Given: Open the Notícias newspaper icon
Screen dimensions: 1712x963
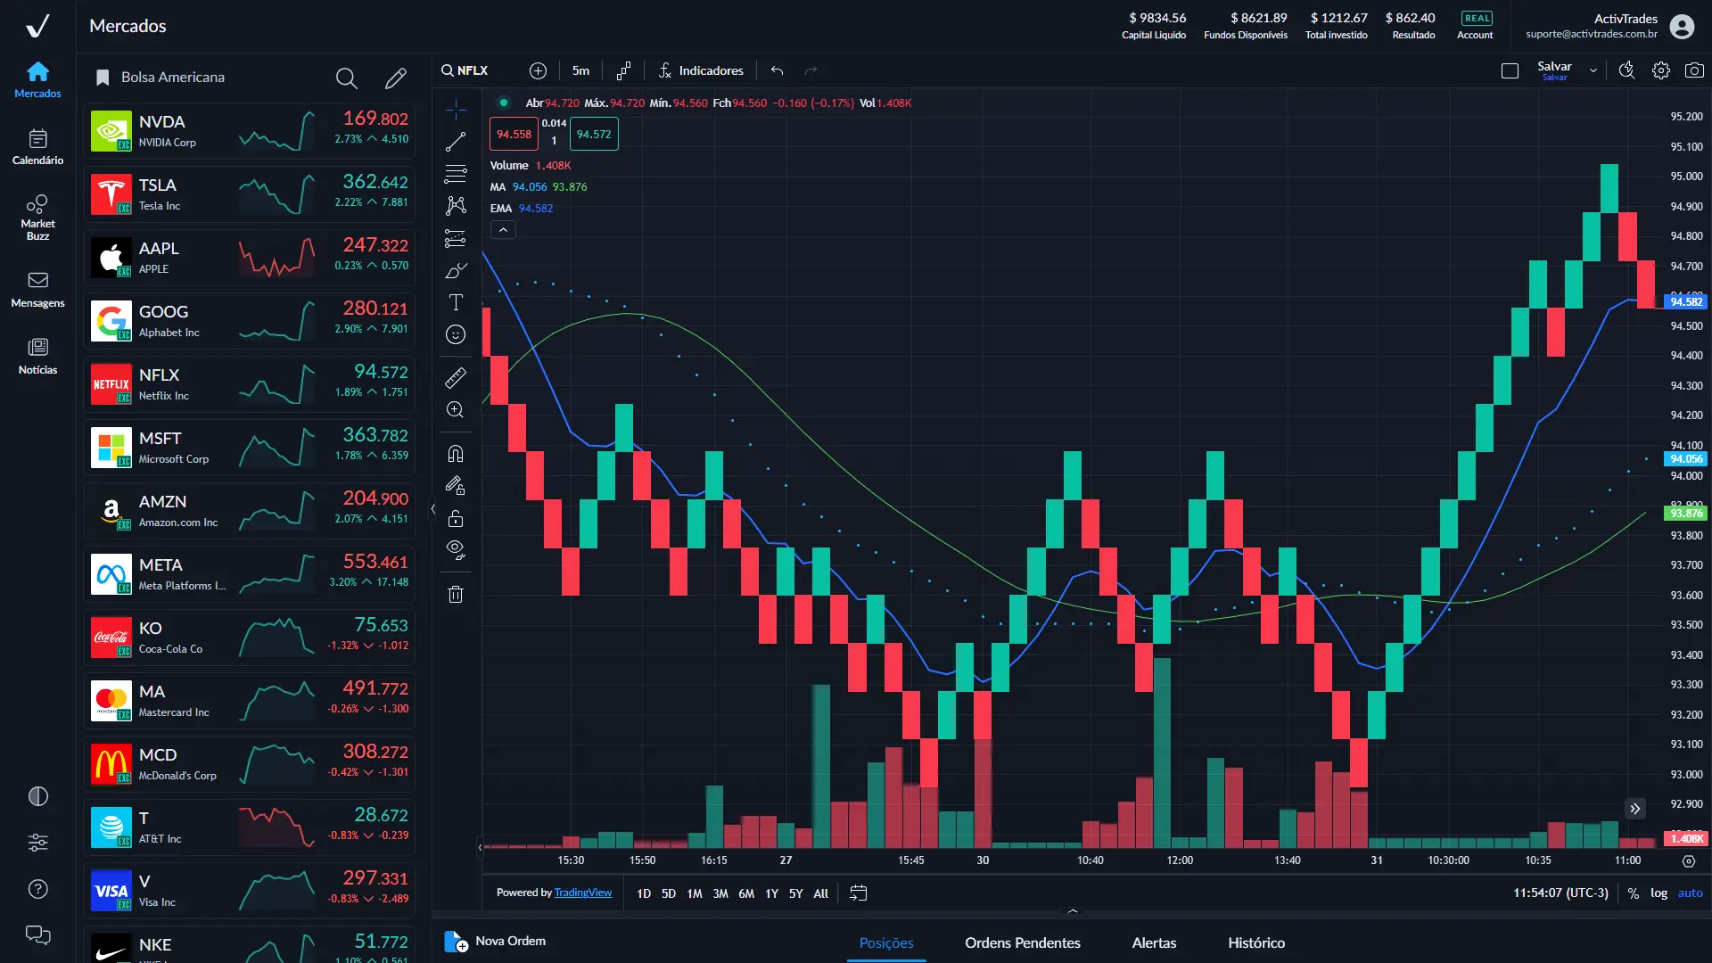Looking at the screenshot, I should [x=37, y=347].
